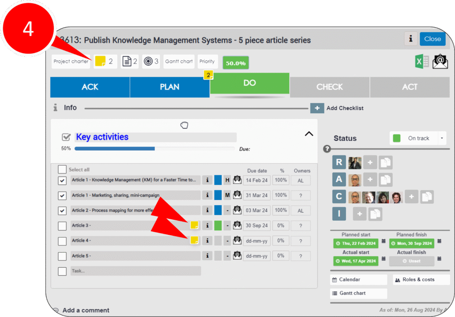Click the info icon on Article 5 row
Image resolution: width=455 pixels, height=317 pixels.
[207, 256]
